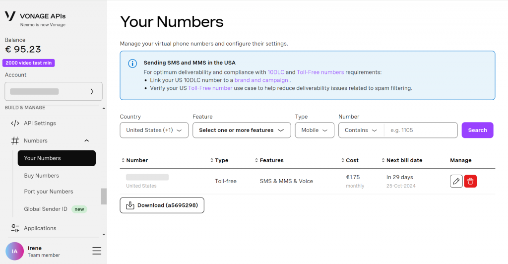This screenshot has height=264, width=508.
Task: Open the brand and campaign link
Action: point(261,80)
